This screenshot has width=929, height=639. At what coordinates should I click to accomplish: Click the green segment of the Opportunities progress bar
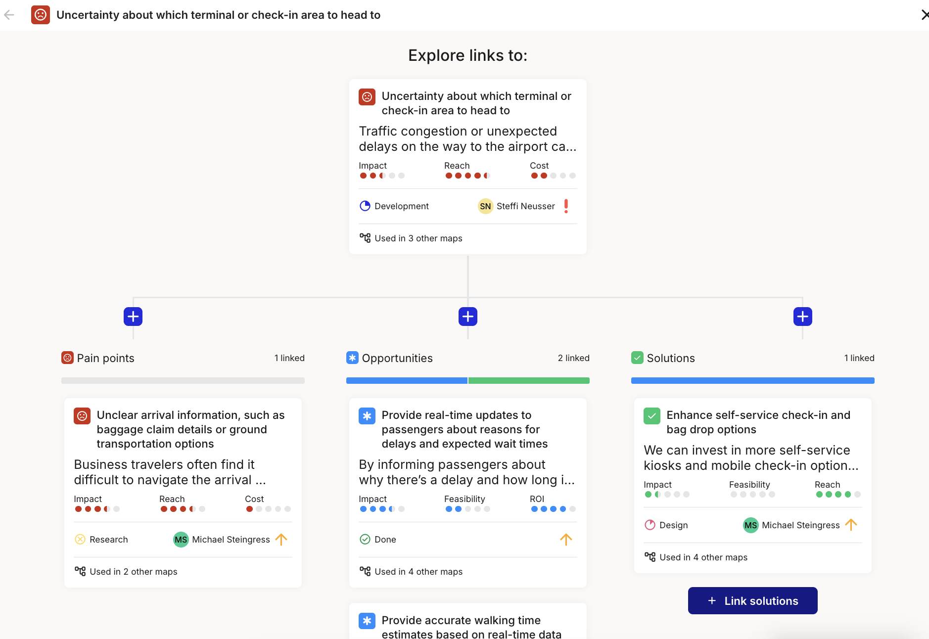coord(528,381)
